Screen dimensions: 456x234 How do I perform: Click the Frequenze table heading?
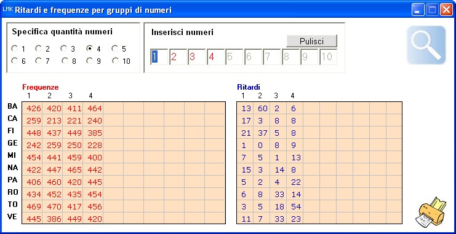click(41, 87)
